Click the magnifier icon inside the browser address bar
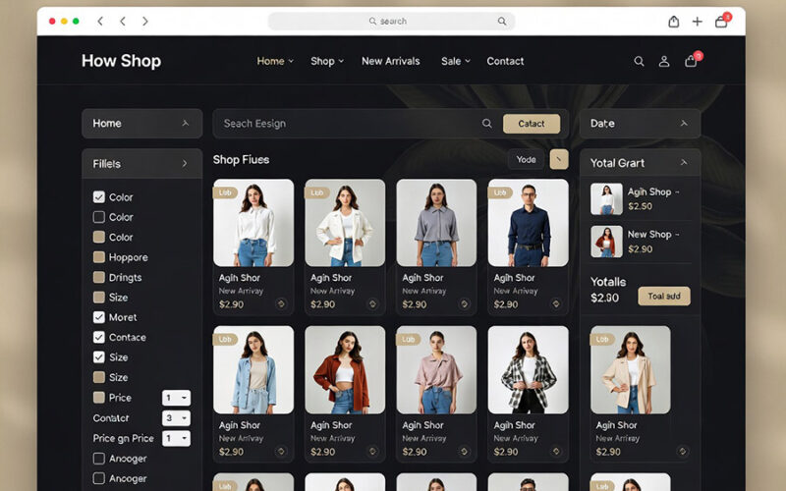786x491 pixels. [x=502, y=21]
